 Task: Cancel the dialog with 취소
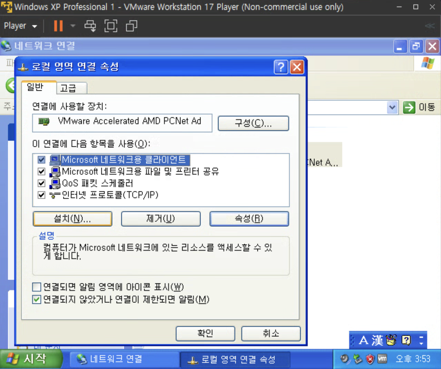pyautogui.click(x=271, y=333)
